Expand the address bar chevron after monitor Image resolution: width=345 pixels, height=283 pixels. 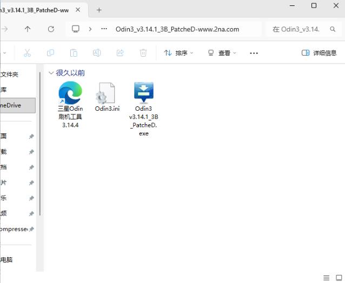point(90,29)
